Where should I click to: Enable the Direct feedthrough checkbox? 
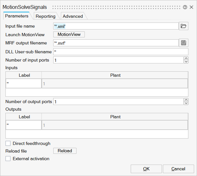(8, 143)
